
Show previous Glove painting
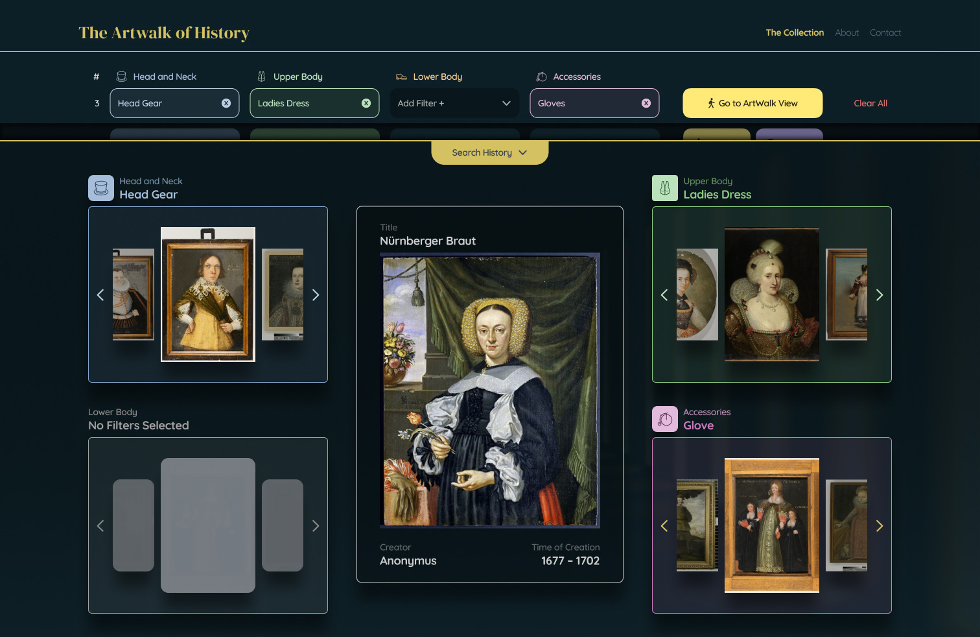(664, 526)
